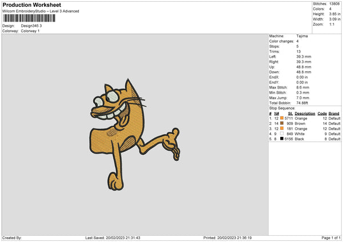The height and width of the screenshot is (242, 343).
Task: Click the Brown description in row 2
Action: point(300,124)
